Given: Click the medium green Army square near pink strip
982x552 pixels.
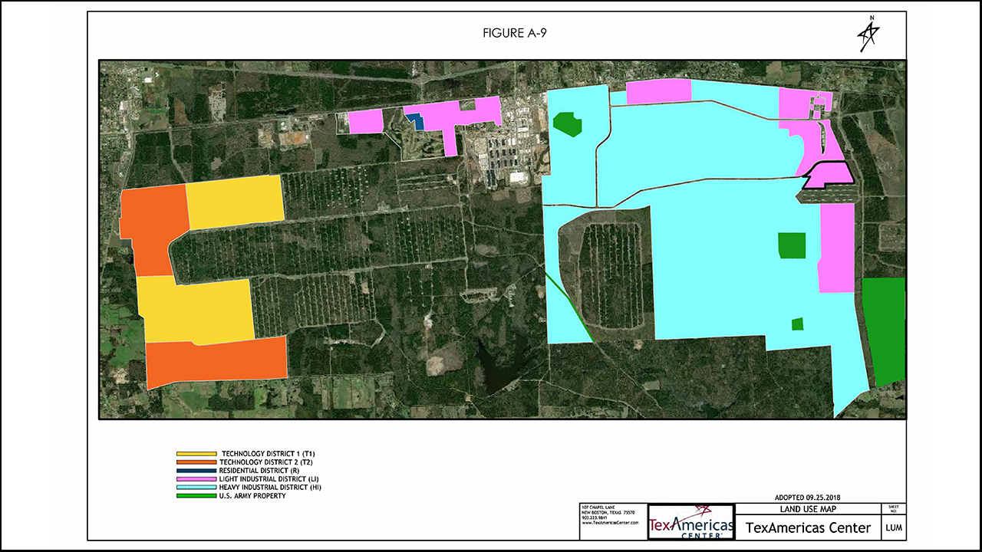Looking at the screenshot, I should pyautogui.click(x=792, y=245).
